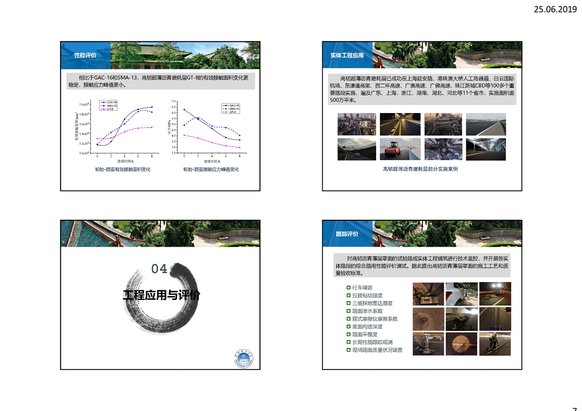The width and height of the screenshot is (582, 411).
Task: Click the white car tire photo
Action: [461, 294]
